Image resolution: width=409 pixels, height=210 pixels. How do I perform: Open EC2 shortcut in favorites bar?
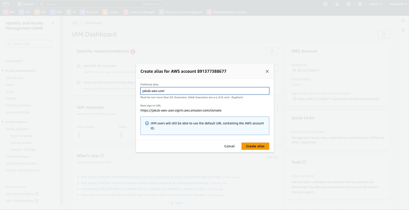(40, 12)
